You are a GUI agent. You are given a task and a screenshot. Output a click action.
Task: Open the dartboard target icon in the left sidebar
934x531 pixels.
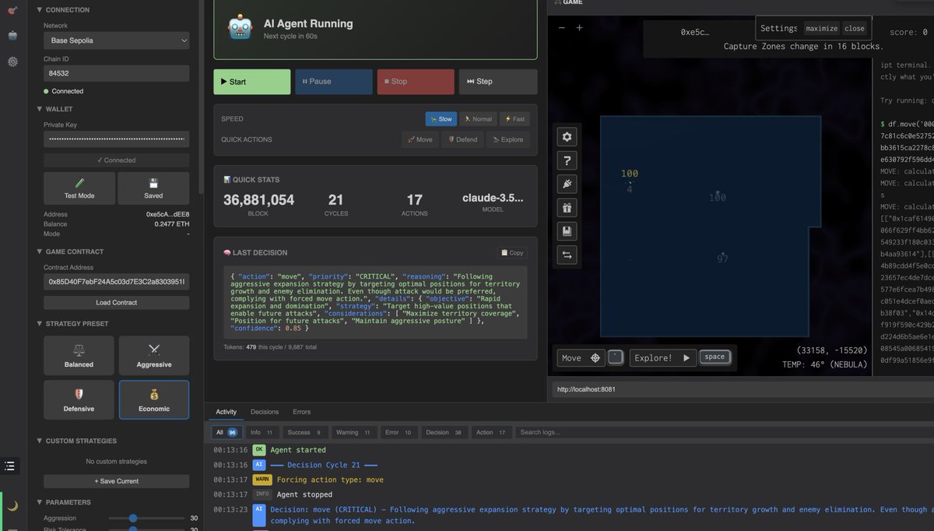click(12, 9)
